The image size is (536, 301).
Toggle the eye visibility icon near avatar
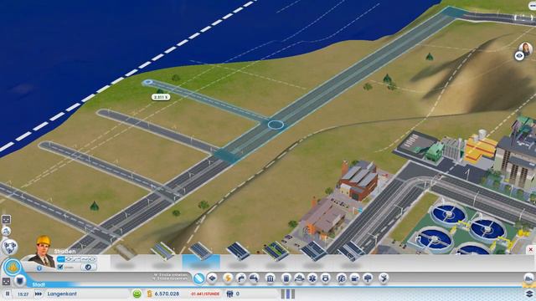click(x=519, y=56)
